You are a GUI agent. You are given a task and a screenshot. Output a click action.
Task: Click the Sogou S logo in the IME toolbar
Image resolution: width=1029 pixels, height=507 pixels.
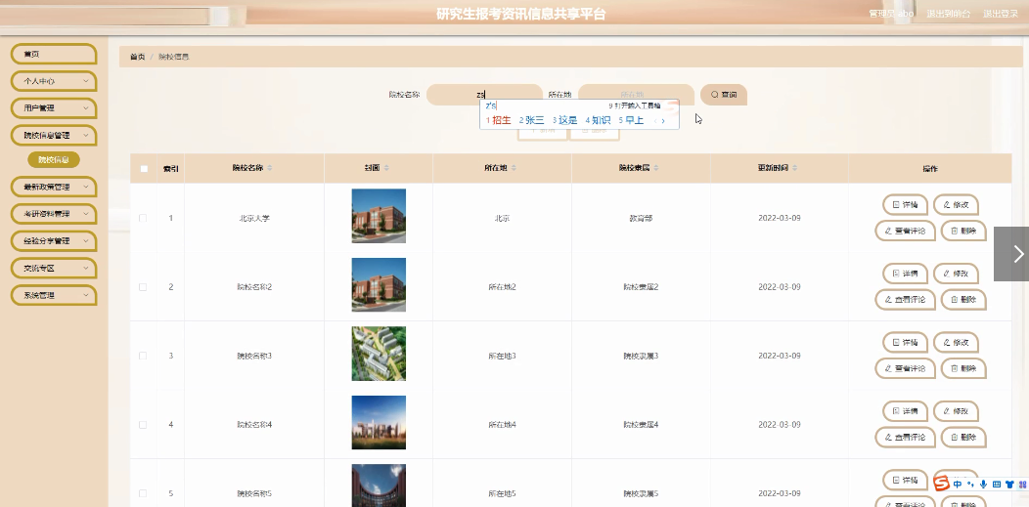pyautogui.click(x=942, y=484)
